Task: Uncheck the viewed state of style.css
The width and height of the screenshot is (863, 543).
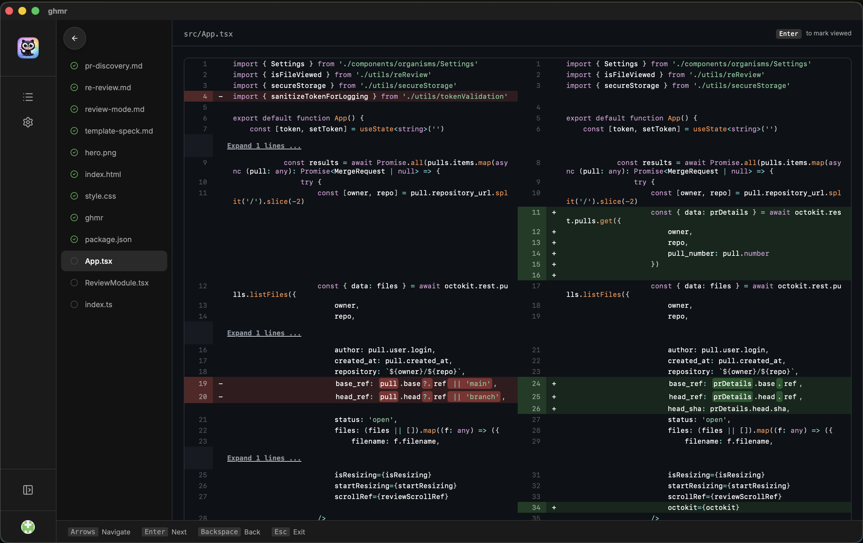Action: tap(74, 196)
